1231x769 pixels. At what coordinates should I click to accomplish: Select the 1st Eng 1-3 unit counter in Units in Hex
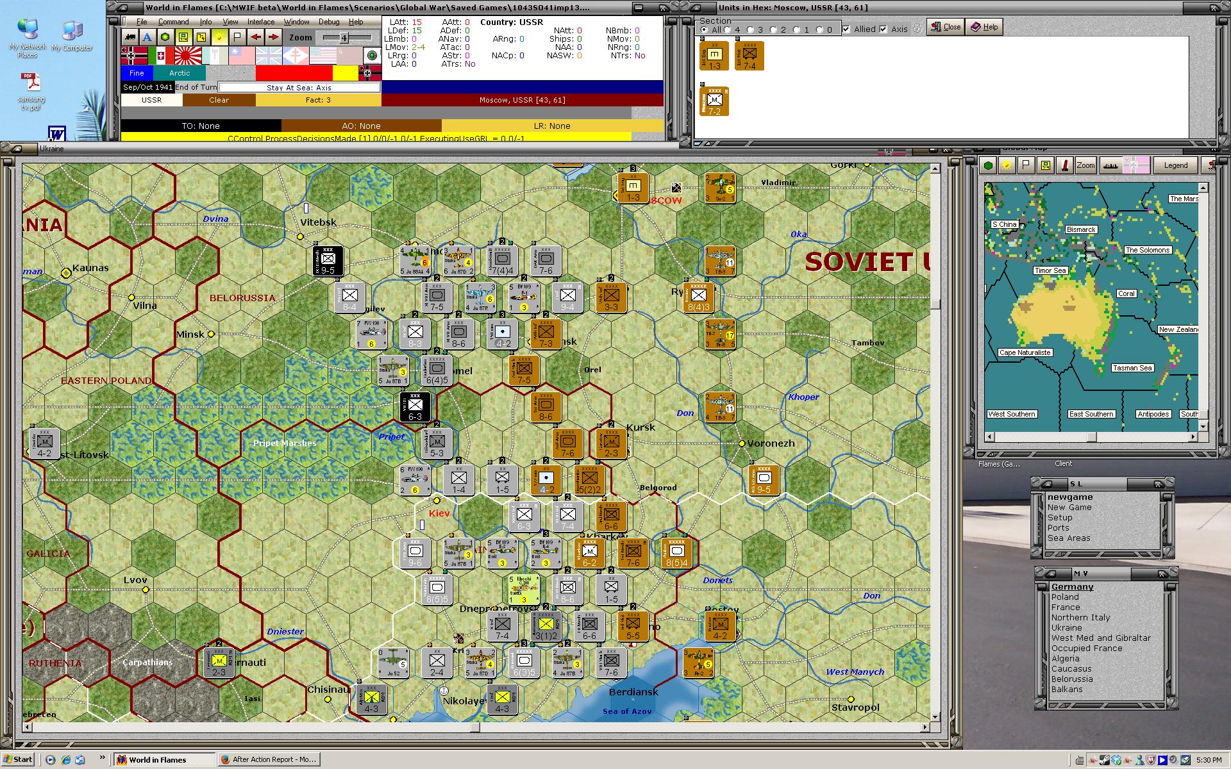point(714,56)
